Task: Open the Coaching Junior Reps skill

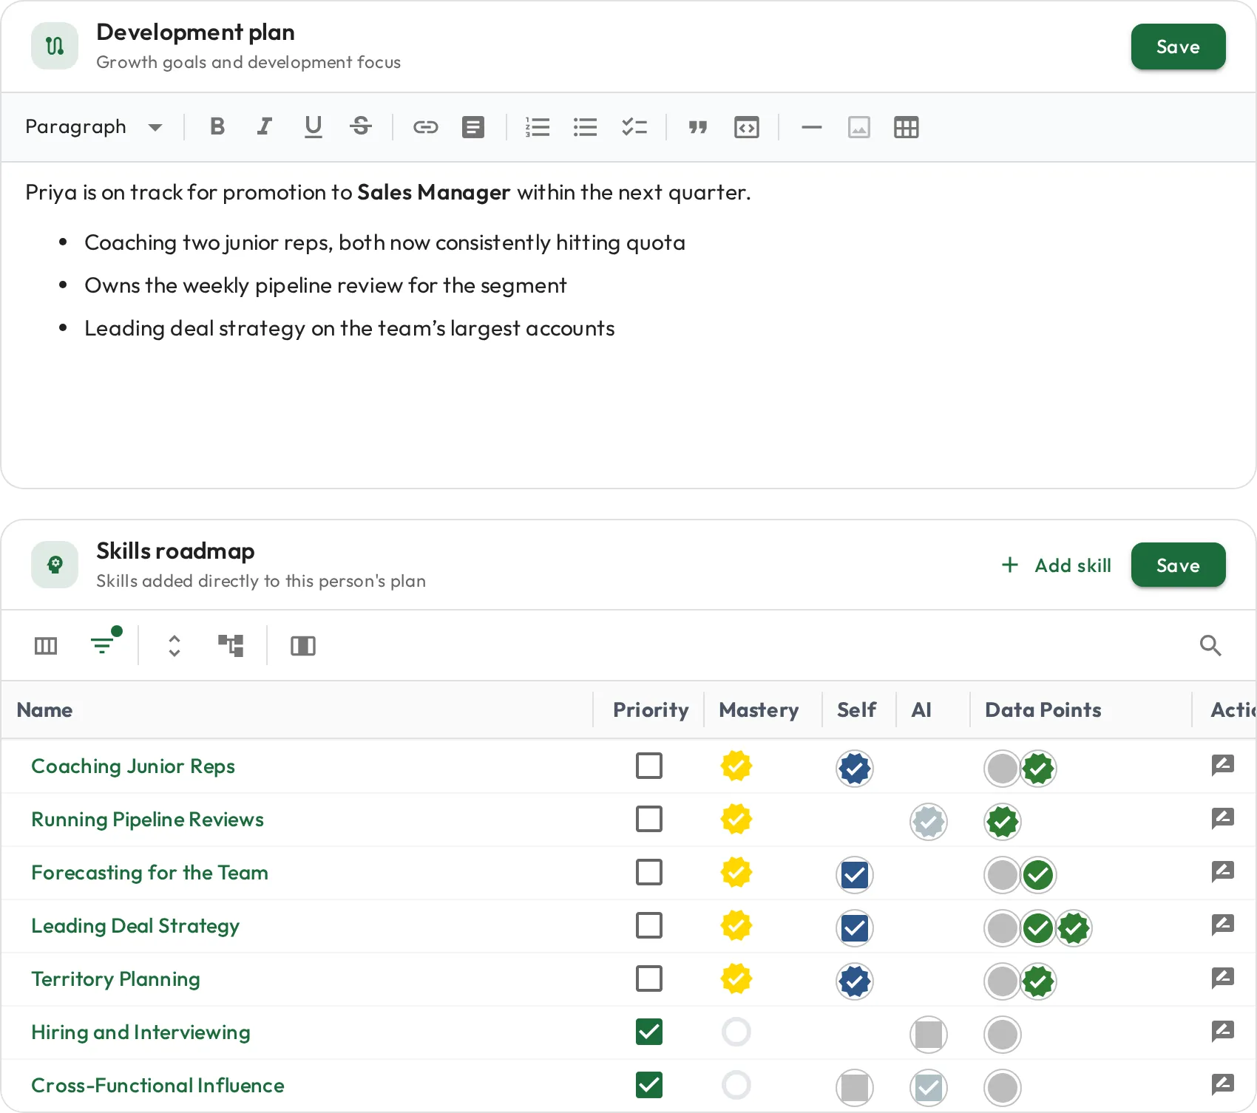Action: point(133,766)
